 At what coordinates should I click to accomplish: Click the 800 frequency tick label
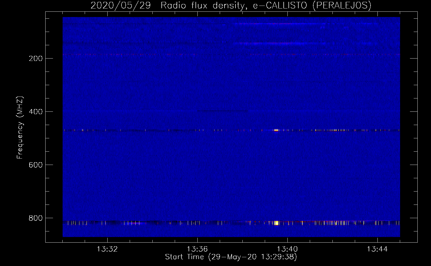point(35,218)
